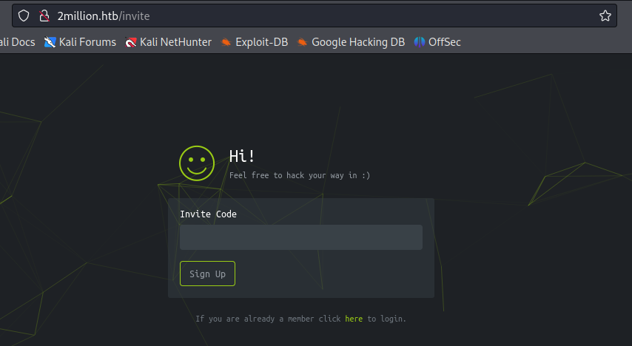Open the Kali Forums bookmark label

(x=87, y=42)
